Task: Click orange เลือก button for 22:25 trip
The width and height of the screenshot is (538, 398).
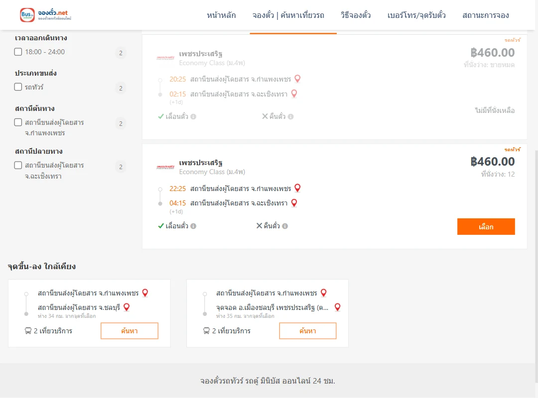Action: point(486,226)
